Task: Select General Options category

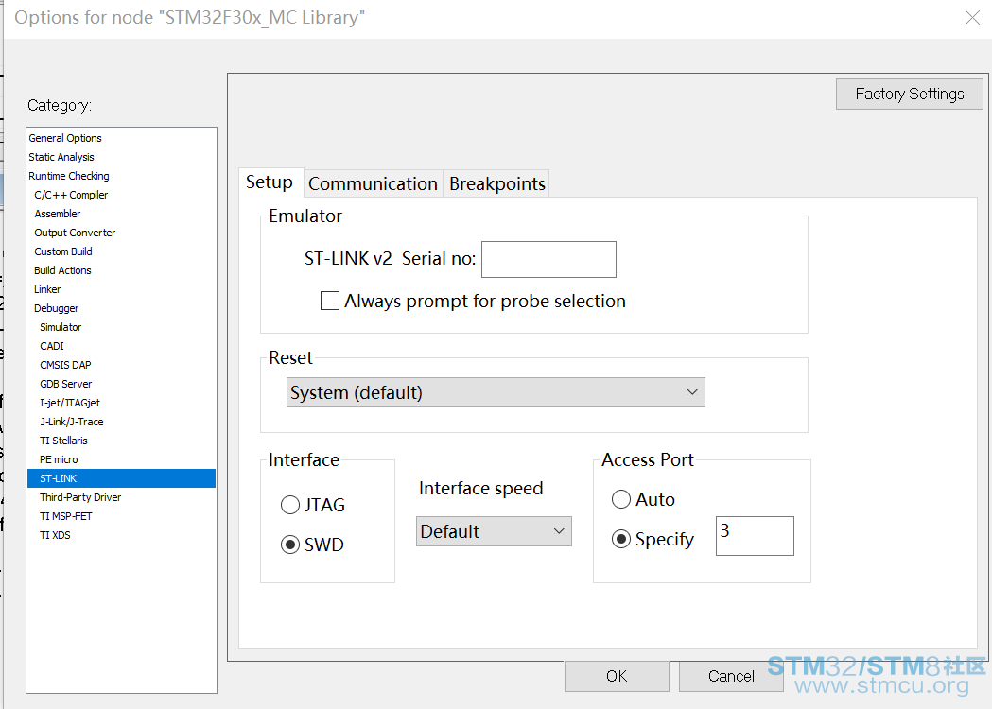Action: tap(121, 138)
